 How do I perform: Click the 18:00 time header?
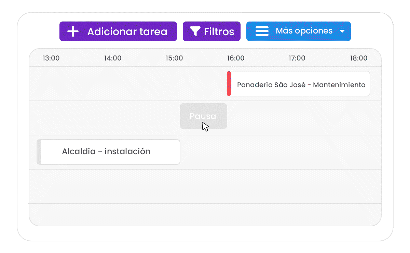coord(358,58)
